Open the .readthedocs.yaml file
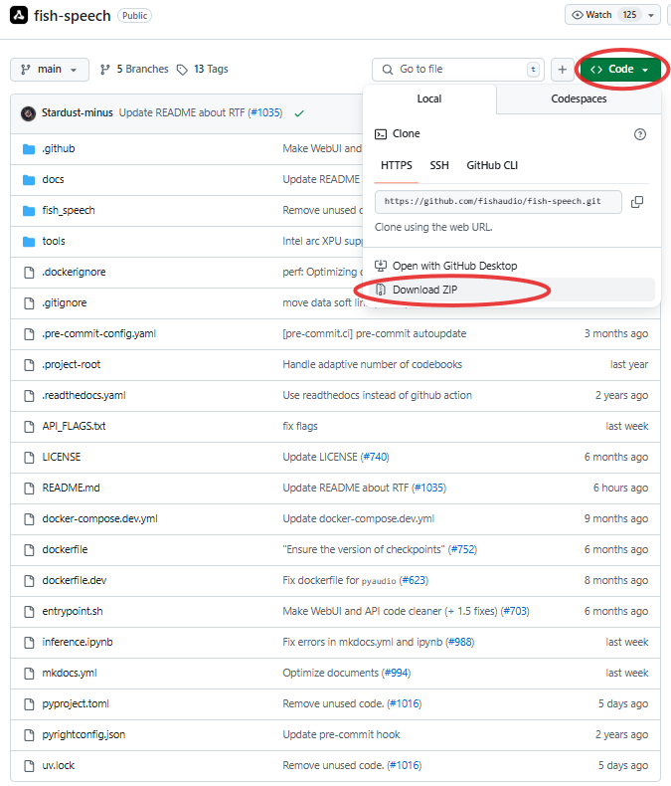Image resolution: width=671 pixels, height=786 pixels. click(84, 396)
